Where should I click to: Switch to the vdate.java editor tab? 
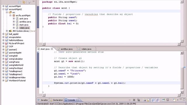tap(85, 49)
